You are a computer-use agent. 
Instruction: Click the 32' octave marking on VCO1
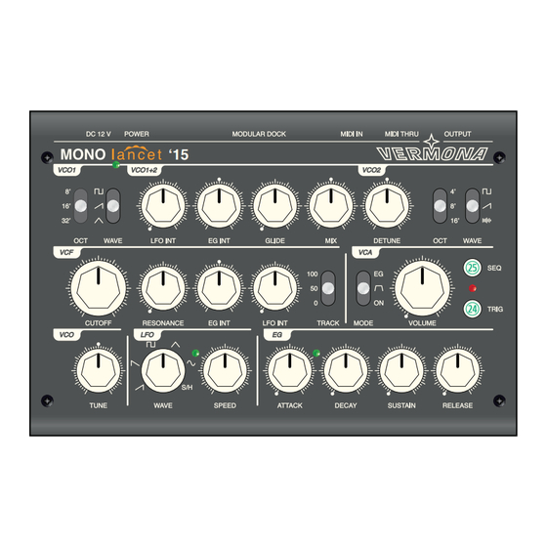pos(66,221)
